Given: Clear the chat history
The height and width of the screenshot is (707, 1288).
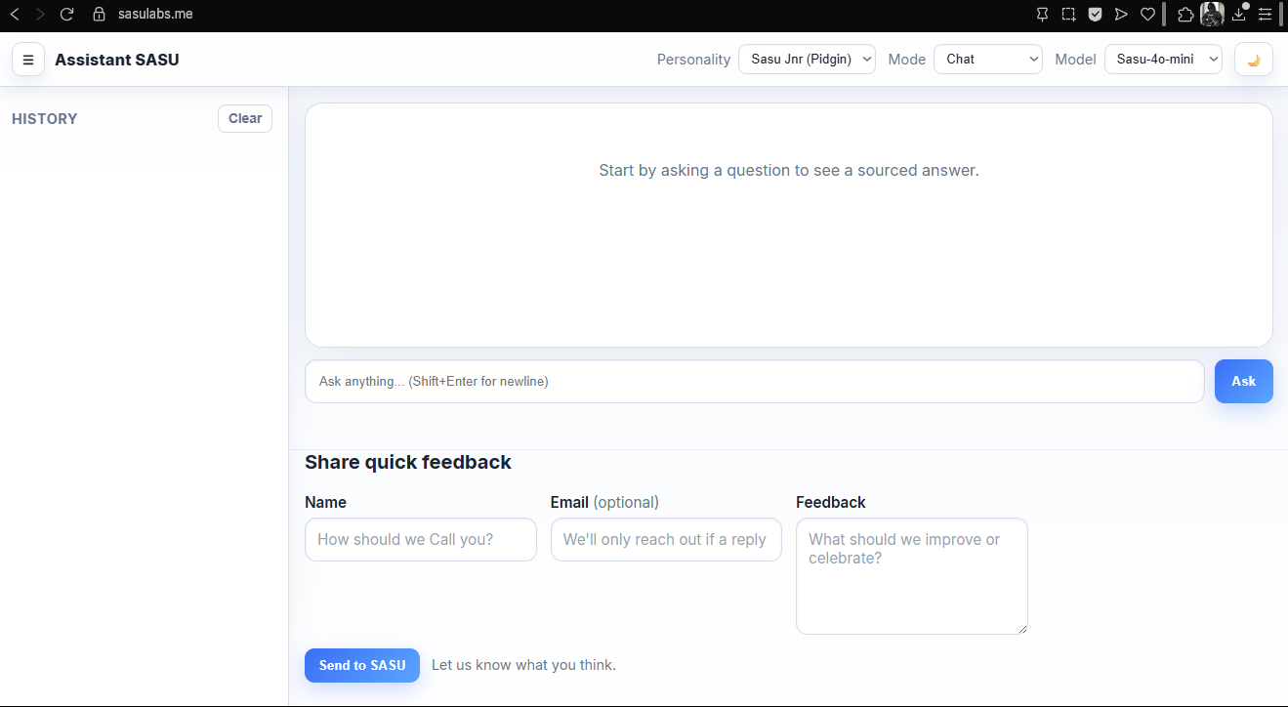Looking at the screenshot, I should (x=245, y=119).
